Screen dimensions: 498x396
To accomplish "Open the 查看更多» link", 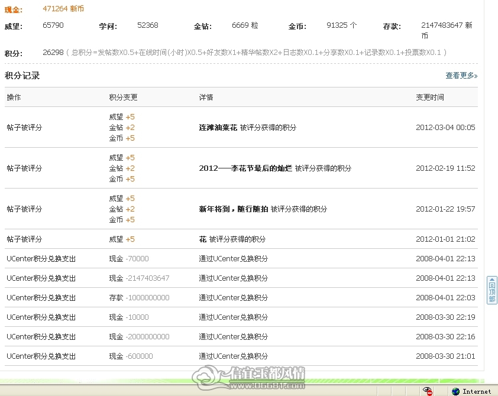I will pyautogui.click(x=461, y=76).
